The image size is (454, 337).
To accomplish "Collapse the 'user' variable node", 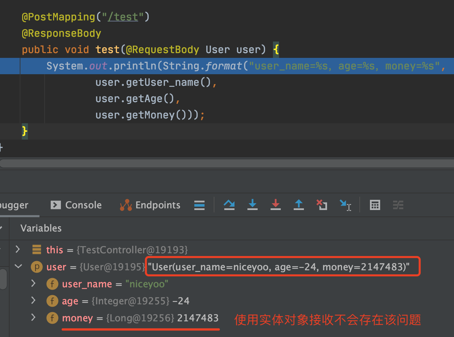I will coord(18,266).
